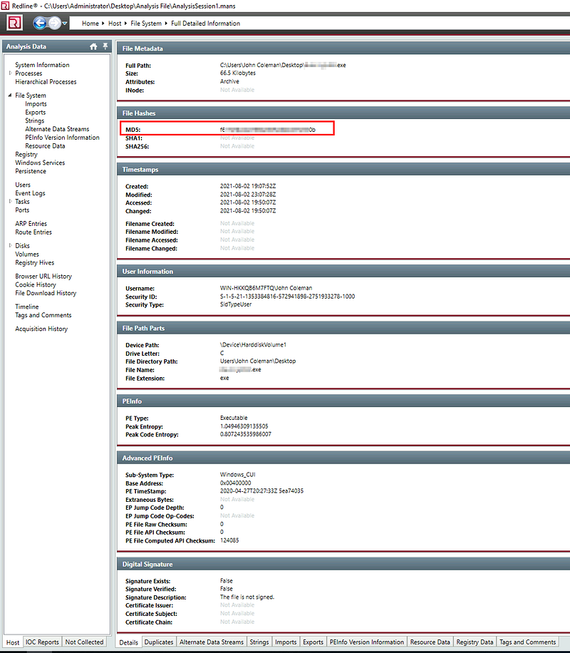This screenshot has width=570, height=653.
Task: Click the MD5 hash value
Action: [268, 130]
